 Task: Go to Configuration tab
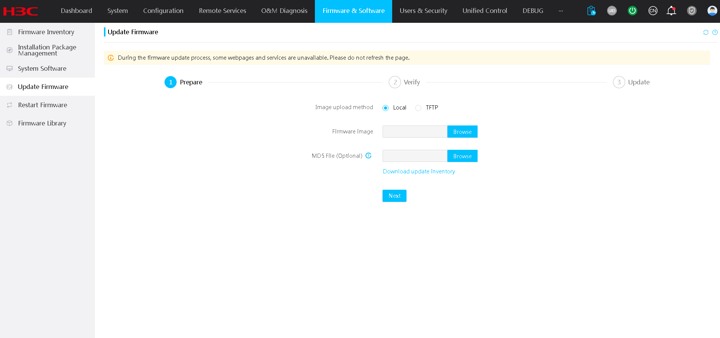[163, 11]
